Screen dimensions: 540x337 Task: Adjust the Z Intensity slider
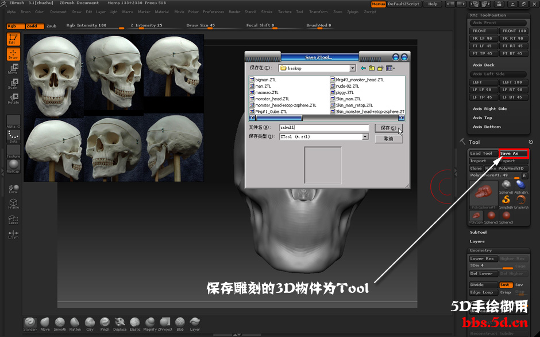148,26
